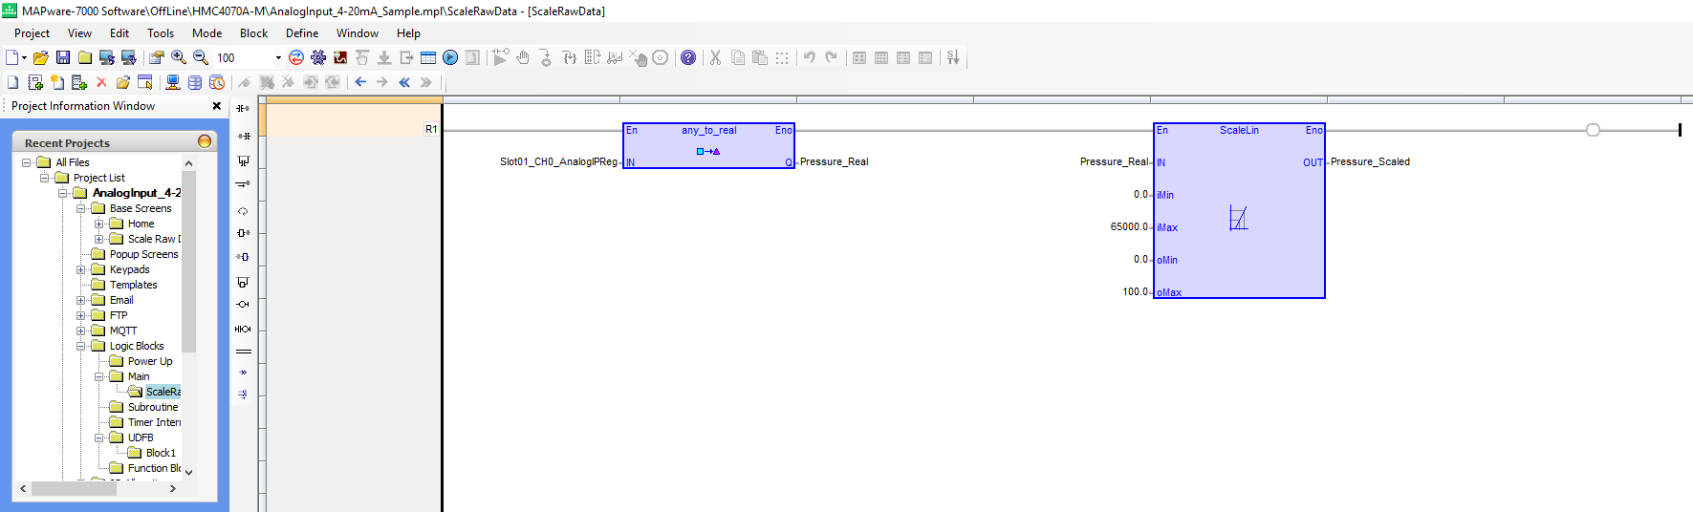Select the coil instruction in ladder palette
The height and width of the screenshot is (512, 1693).
pos(243,304)
